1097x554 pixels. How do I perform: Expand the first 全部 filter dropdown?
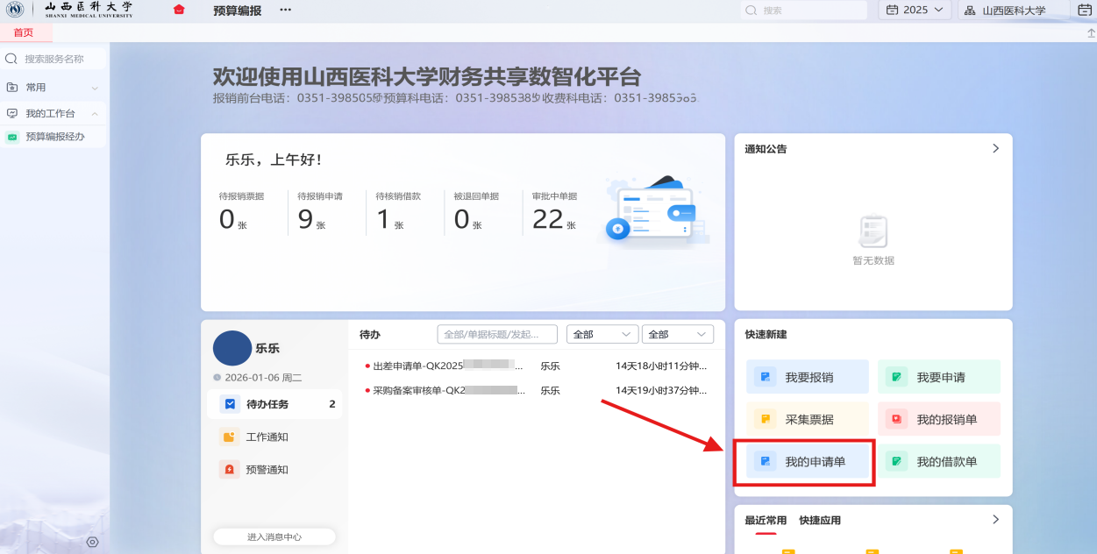click(602, 334)
